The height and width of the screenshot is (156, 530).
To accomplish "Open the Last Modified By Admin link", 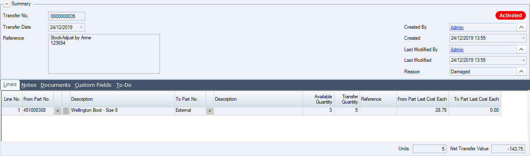I will point(457,50).
